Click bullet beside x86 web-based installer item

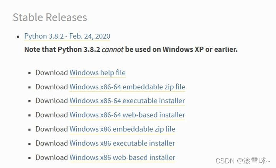[x=30, y=158]
